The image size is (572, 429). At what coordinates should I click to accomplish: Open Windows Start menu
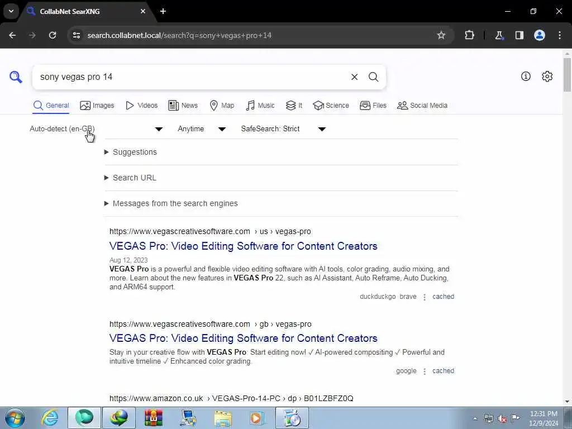[x=15, y=418]
